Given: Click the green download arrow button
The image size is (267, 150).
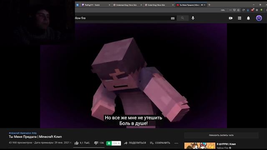Looking at the screenshot, I should pos(109,143).
